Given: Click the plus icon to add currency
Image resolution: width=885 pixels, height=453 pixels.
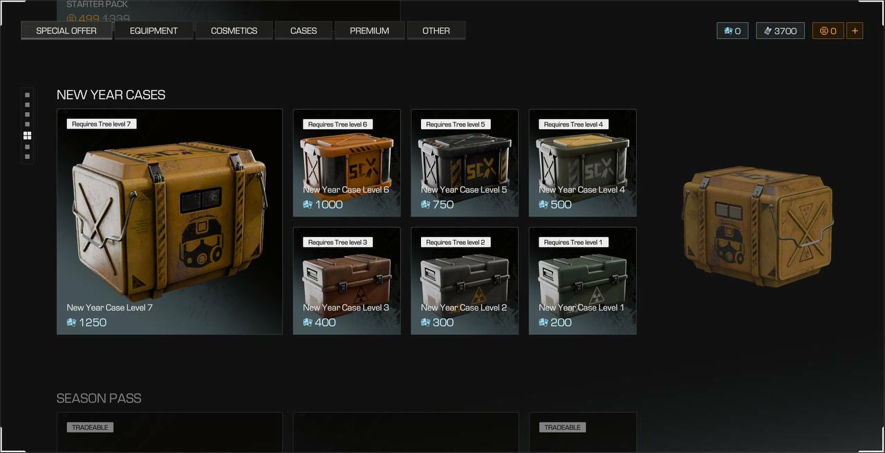Looking at the screenshot, I should (x=855, y=30).
